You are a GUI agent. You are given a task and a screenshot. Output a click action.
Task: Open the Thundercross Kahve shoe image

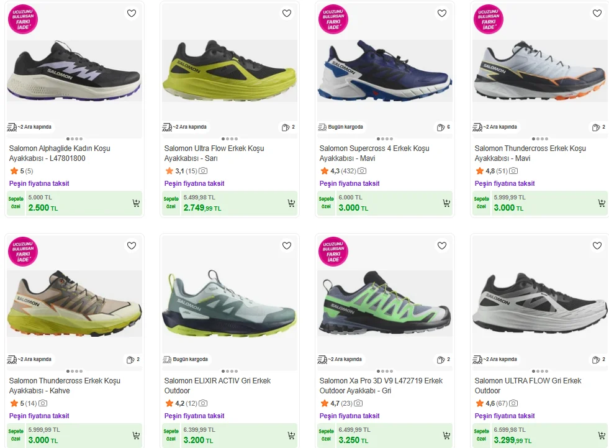pyautogui.click(x=74, y=304)
